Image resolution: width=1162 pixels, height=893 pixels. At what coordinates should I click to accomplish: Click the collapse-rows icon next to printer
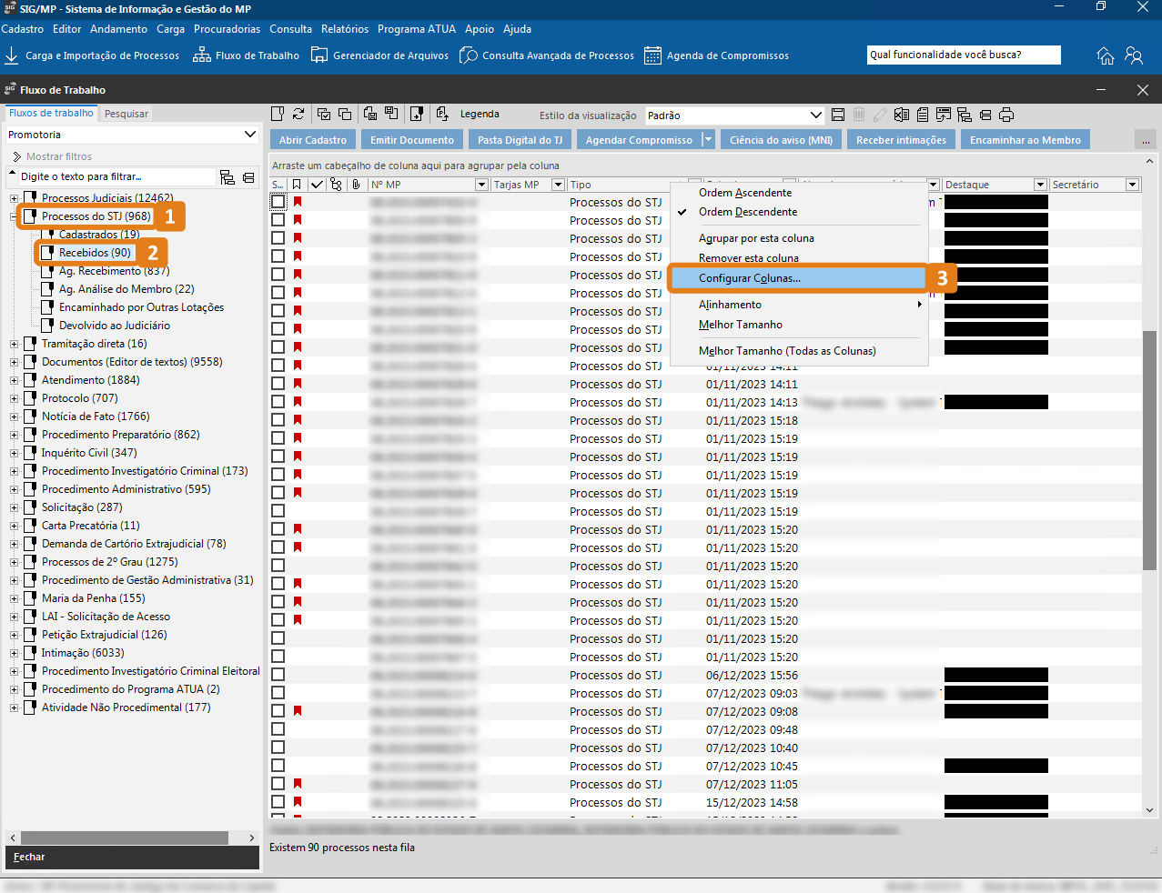coord(985,115)
